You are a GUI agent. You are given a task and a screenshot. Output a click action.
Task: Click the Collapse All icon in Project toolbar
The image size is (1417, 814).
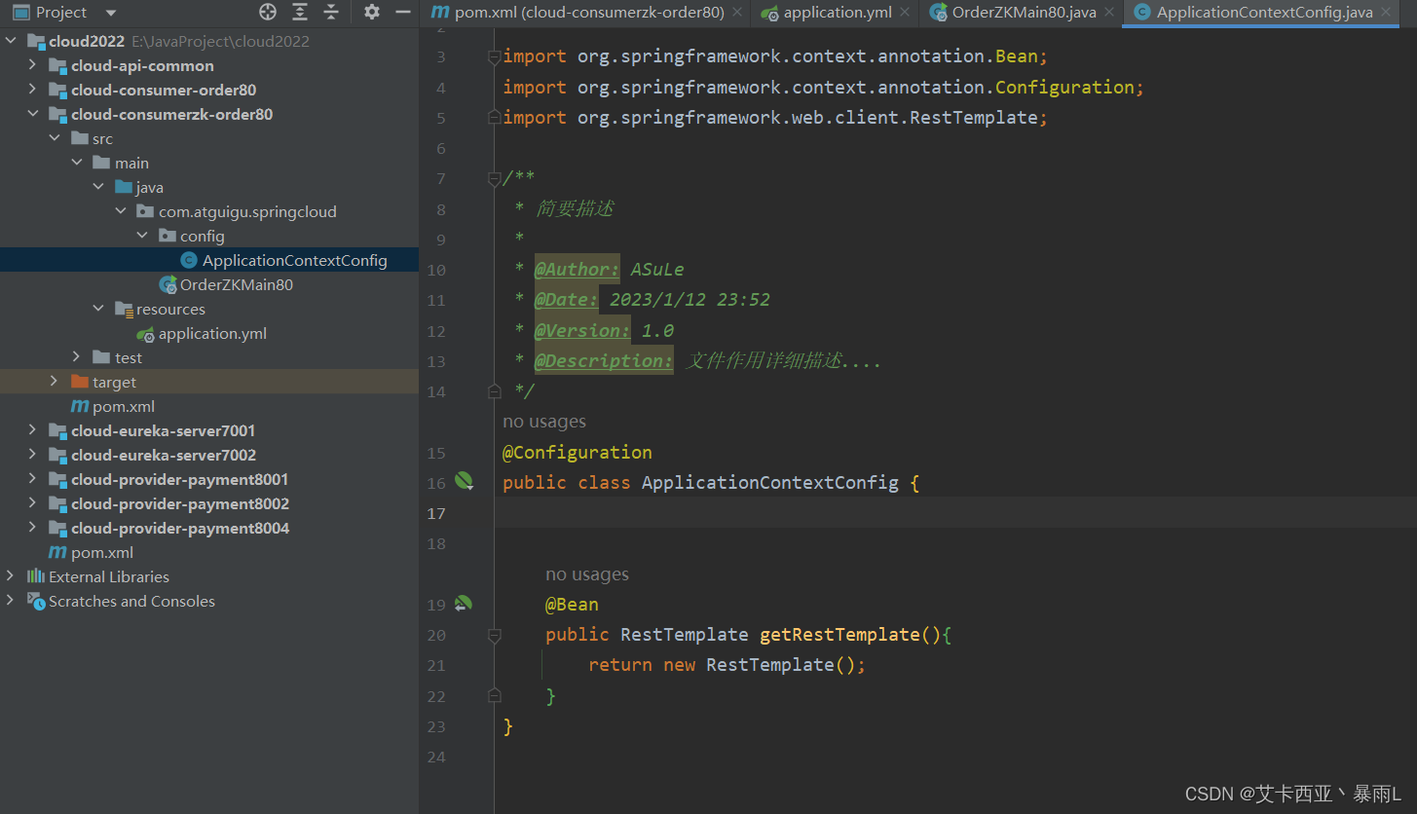tap(331, 12)
